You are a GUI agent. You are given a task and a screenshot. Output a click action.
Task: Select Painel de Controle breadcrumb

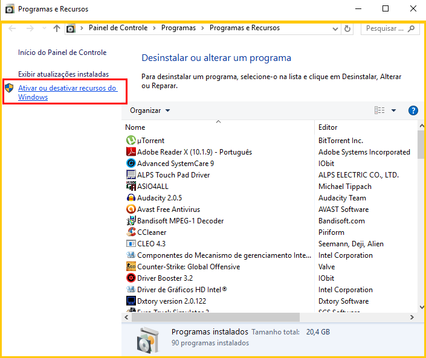tap(118, 28)
